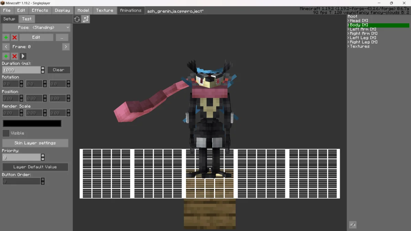Viewport: 411px width, 231px height.
Task: Click the three-dots more options button
Action: tap(62, 37)
